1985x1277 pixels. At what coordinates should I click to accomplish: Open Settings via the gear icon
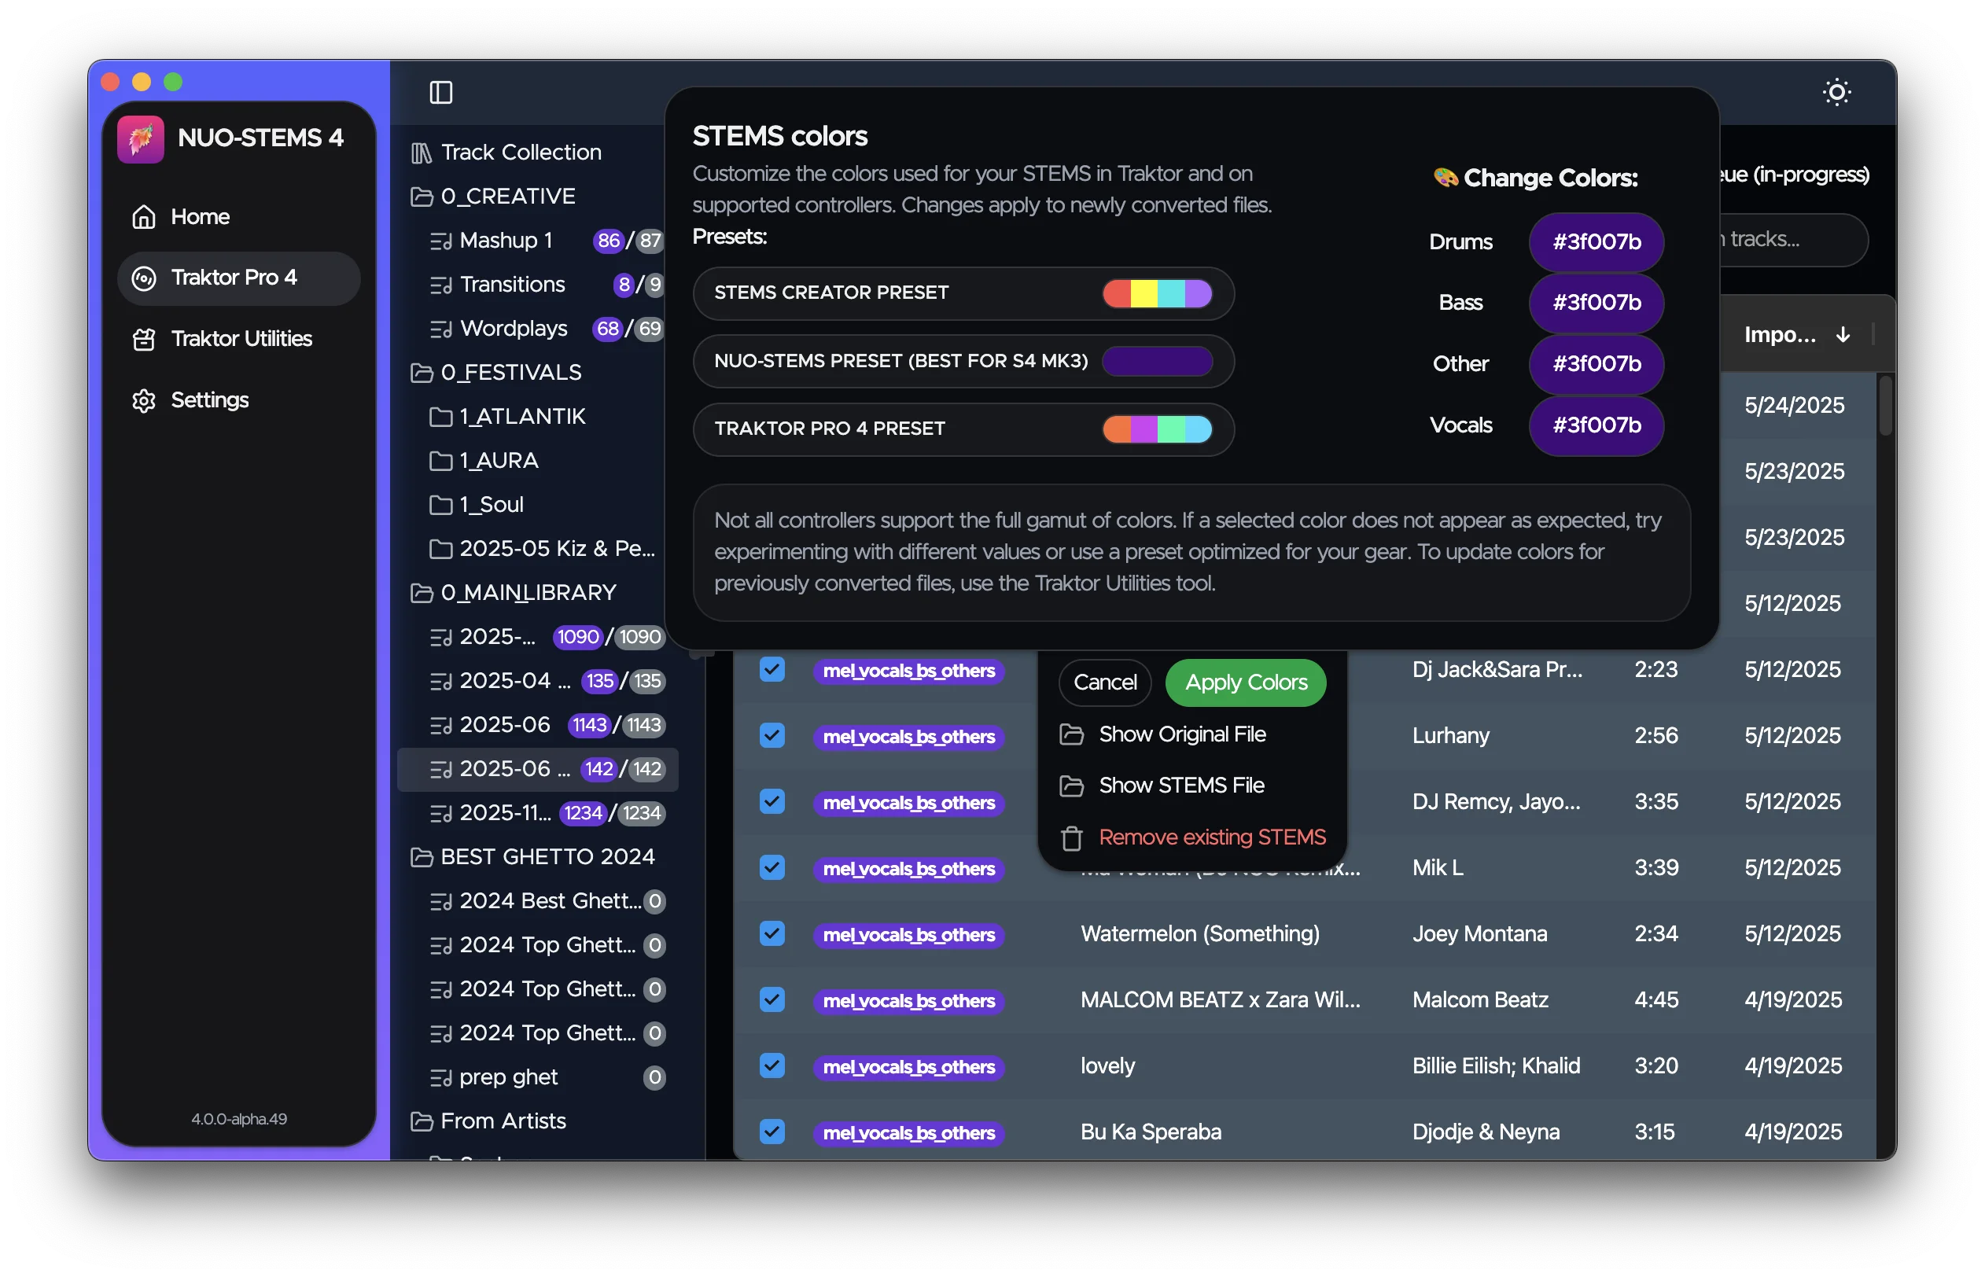(209, 399)
